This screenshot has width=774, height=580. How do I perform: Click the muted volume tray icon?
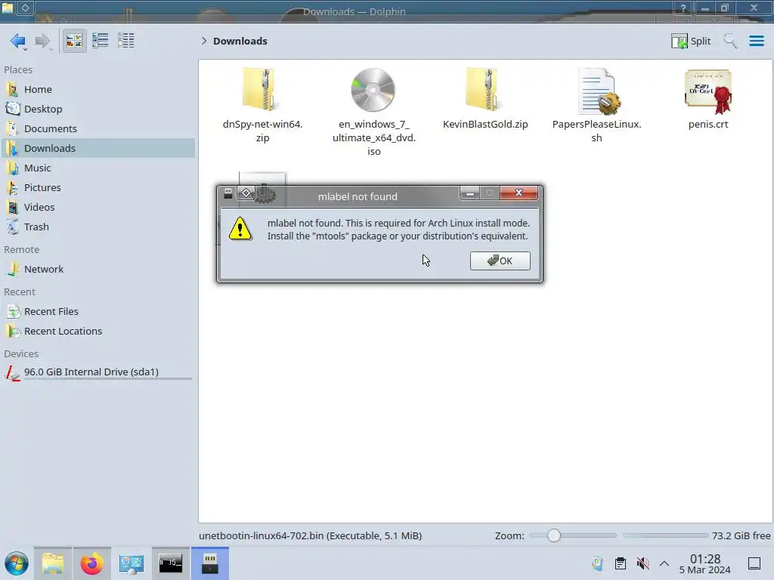(642, 563)
